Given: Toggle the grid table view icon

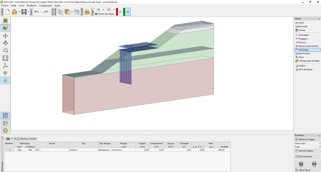Looking at the screenshot, I should (x=5, y=115).
